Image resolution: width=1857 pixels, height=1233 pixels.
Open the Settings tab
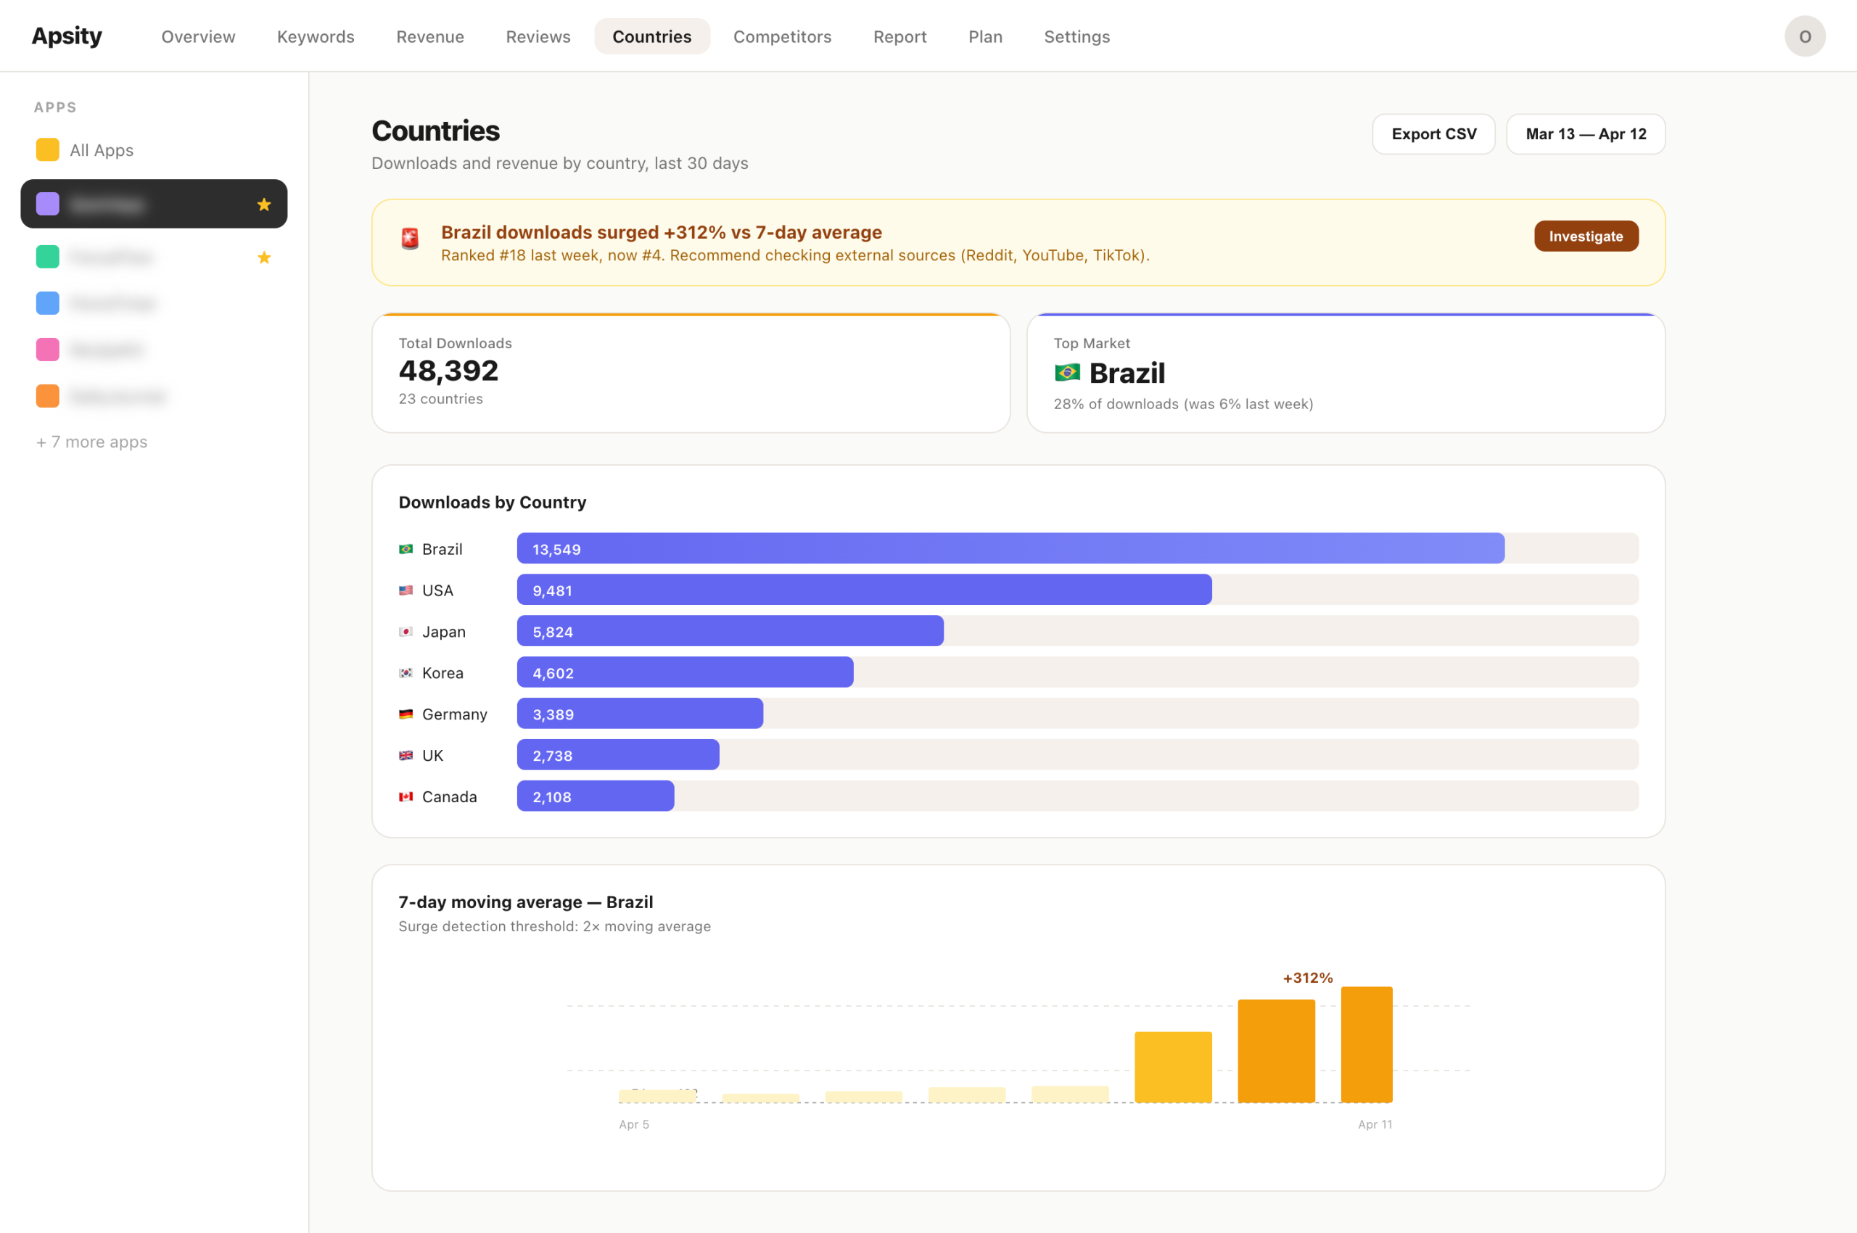click(x=1076, y=36)
